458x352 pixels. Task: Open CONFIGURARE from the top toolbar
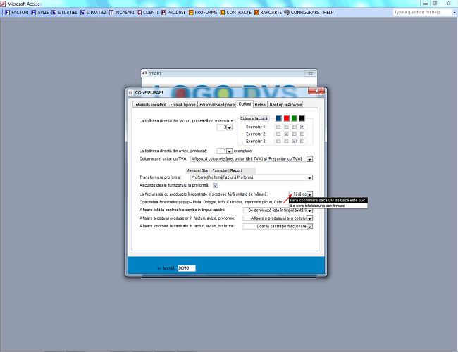click(x=302, y=12)
